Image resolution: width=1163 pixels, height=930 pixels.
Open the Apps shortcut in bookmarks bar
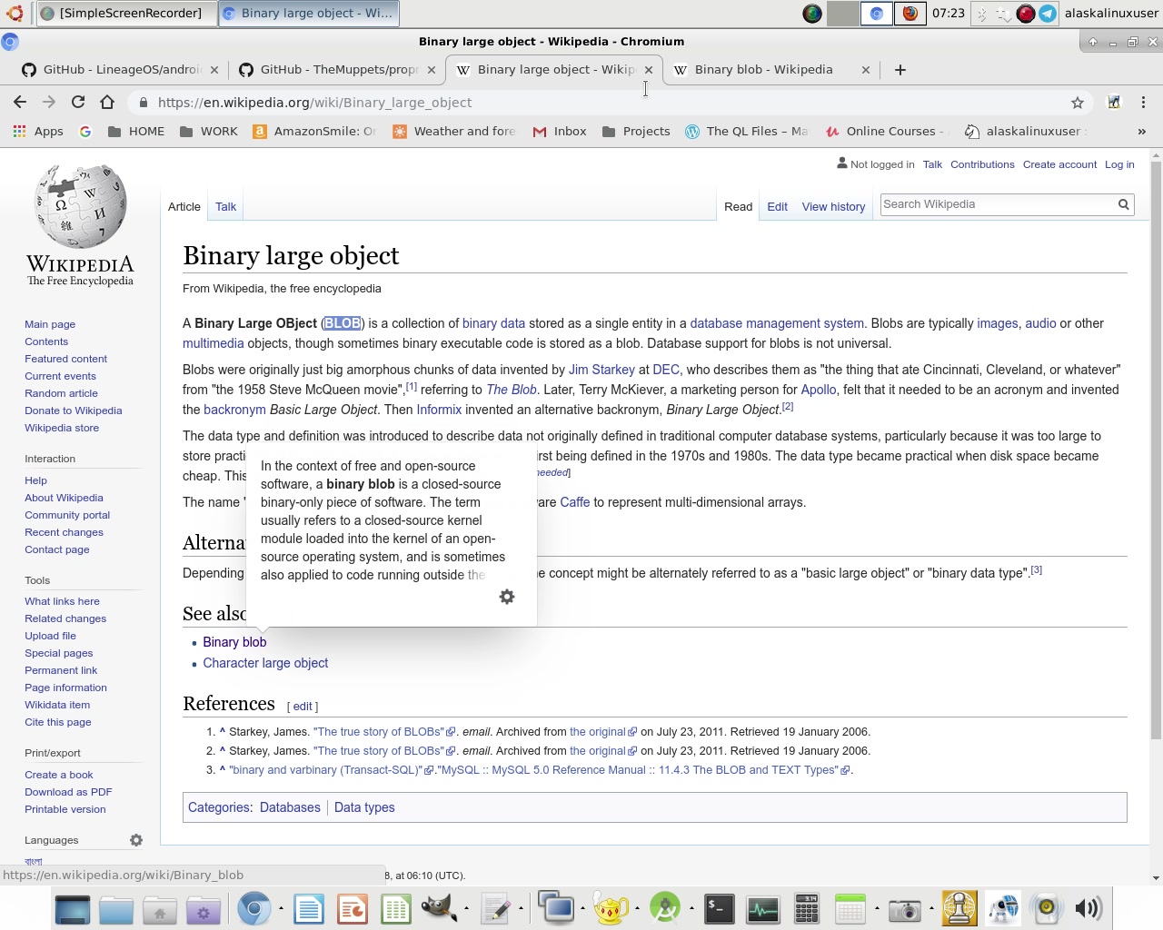coord(37,132)
